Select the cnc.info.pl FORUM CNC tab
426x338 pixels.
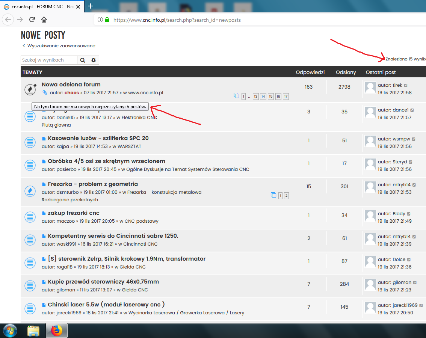point(42,6)
